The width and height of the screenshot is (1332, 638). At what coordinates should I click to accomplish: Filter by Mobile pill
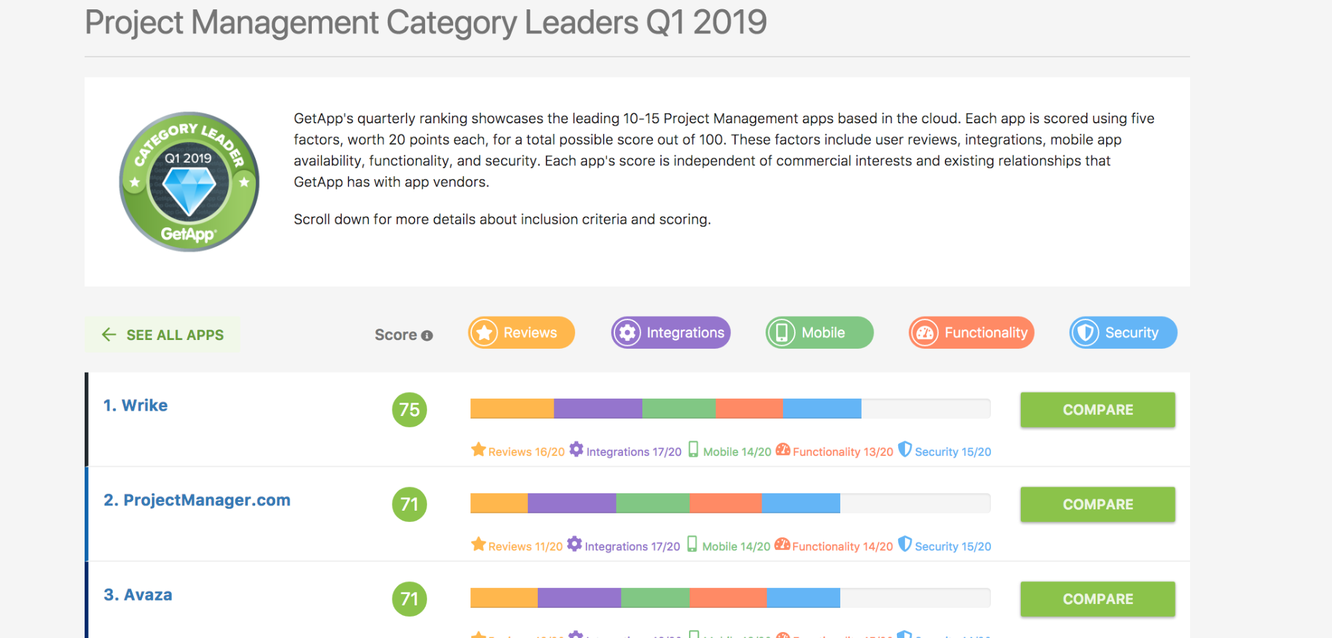pyautogui.click(x=820, y=333)
